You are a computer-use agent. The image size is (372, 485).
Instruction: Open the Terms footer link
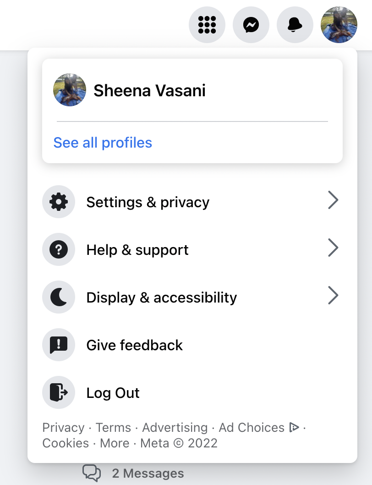(x=114, y=427)
